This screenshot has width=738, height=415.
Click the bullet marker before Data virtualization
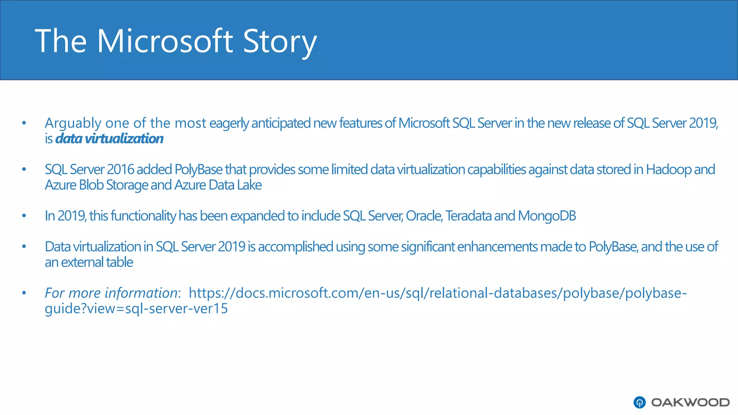coord(24,247)
